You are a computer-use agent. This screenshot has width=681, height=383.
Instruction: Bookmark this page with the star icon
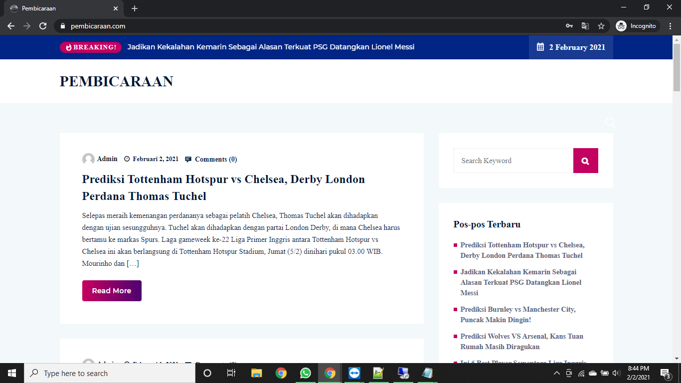(601, 26)
